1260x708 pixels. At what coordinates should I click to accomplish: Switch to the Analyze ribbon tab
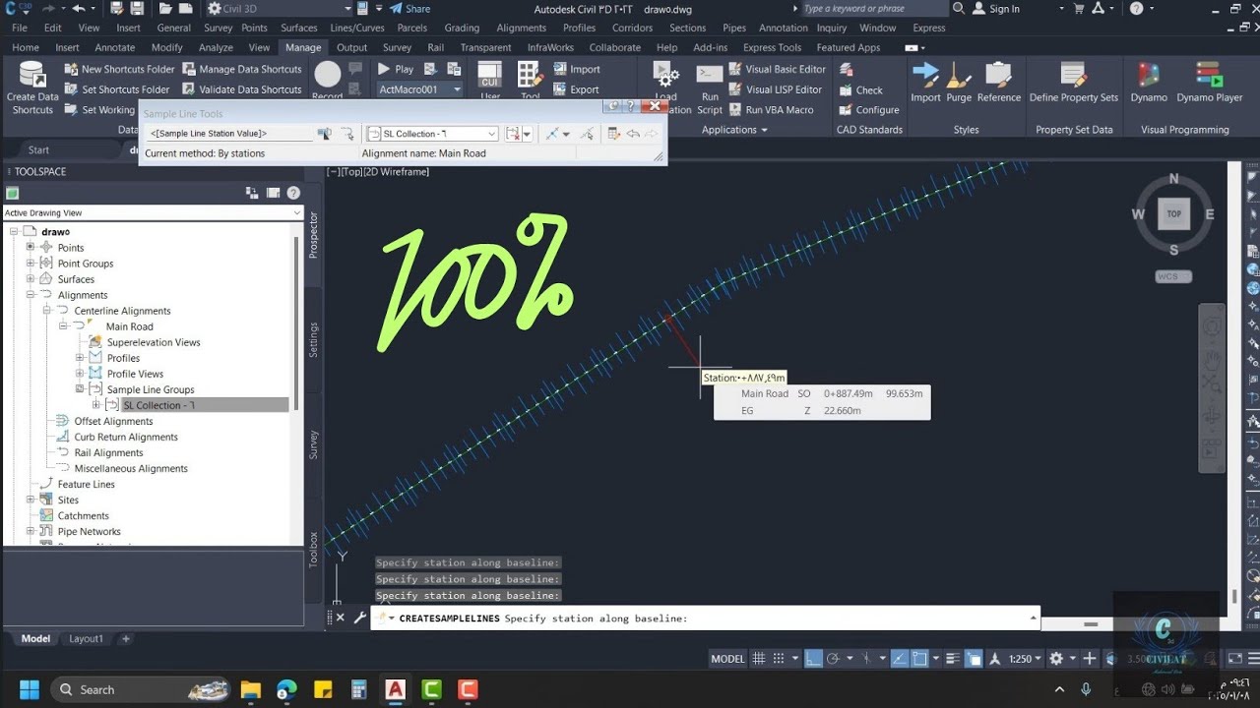(216, 47)
